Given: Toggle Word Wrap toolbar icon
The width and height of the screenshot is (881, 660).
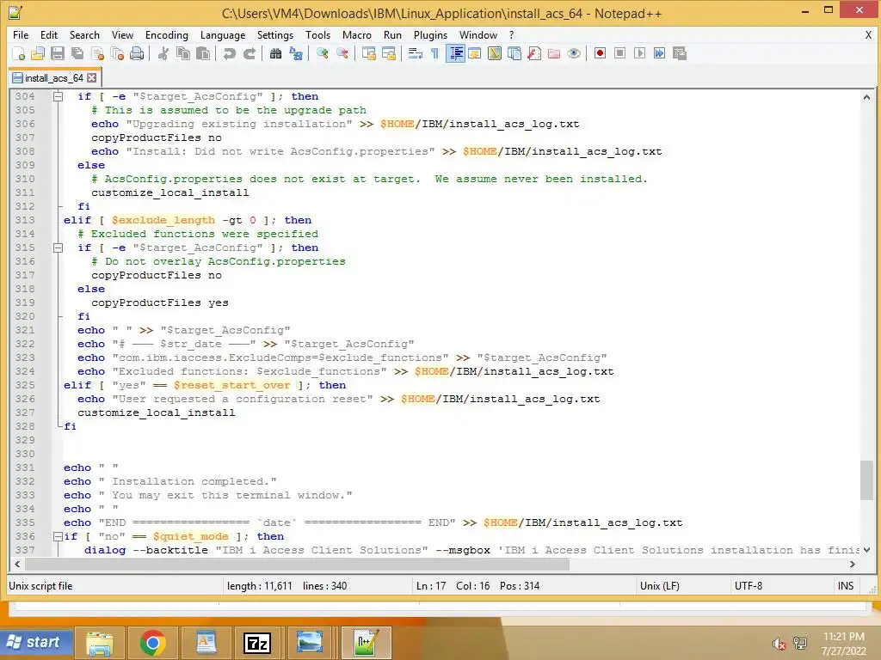Looking at the screenshot, I should click(x=416, y=53).
